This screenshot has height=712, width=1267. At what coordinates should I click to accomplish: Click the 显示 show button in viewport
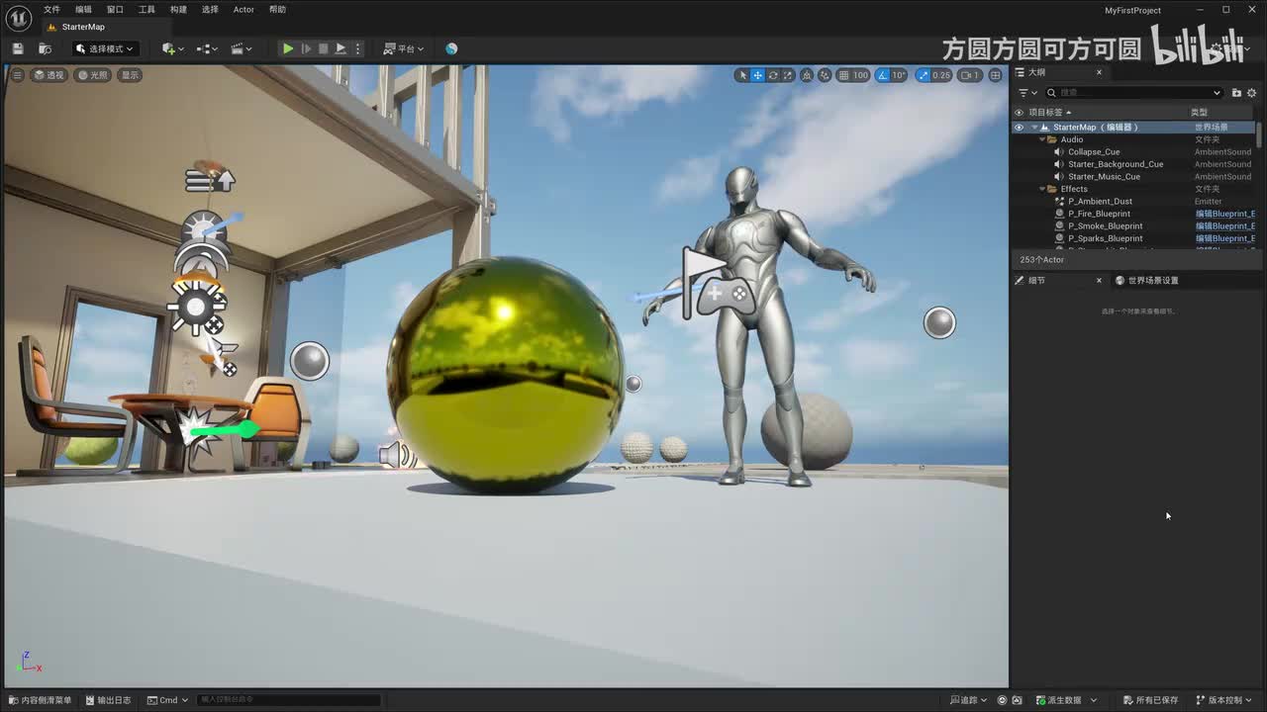[130, 75]
